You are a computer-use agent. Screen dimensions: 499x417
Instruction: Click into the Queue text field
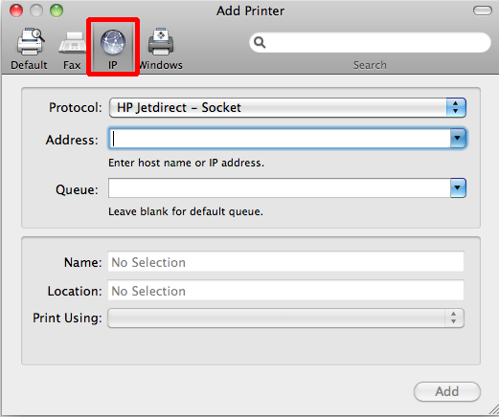coord(280,188)
